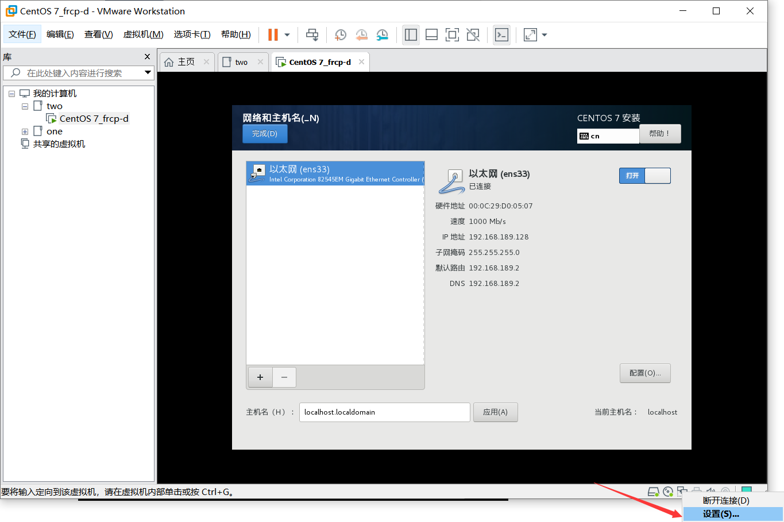Add a network device with plus button
Screen dimensions: 784x522
(x=260, y=377)
